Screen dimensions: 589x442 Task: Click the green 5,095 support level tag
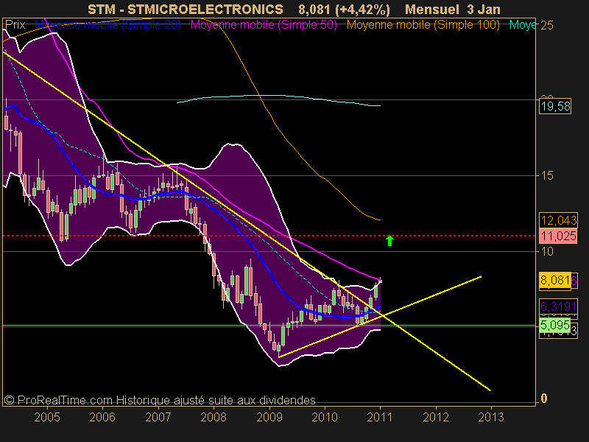[x=555, y=324]
